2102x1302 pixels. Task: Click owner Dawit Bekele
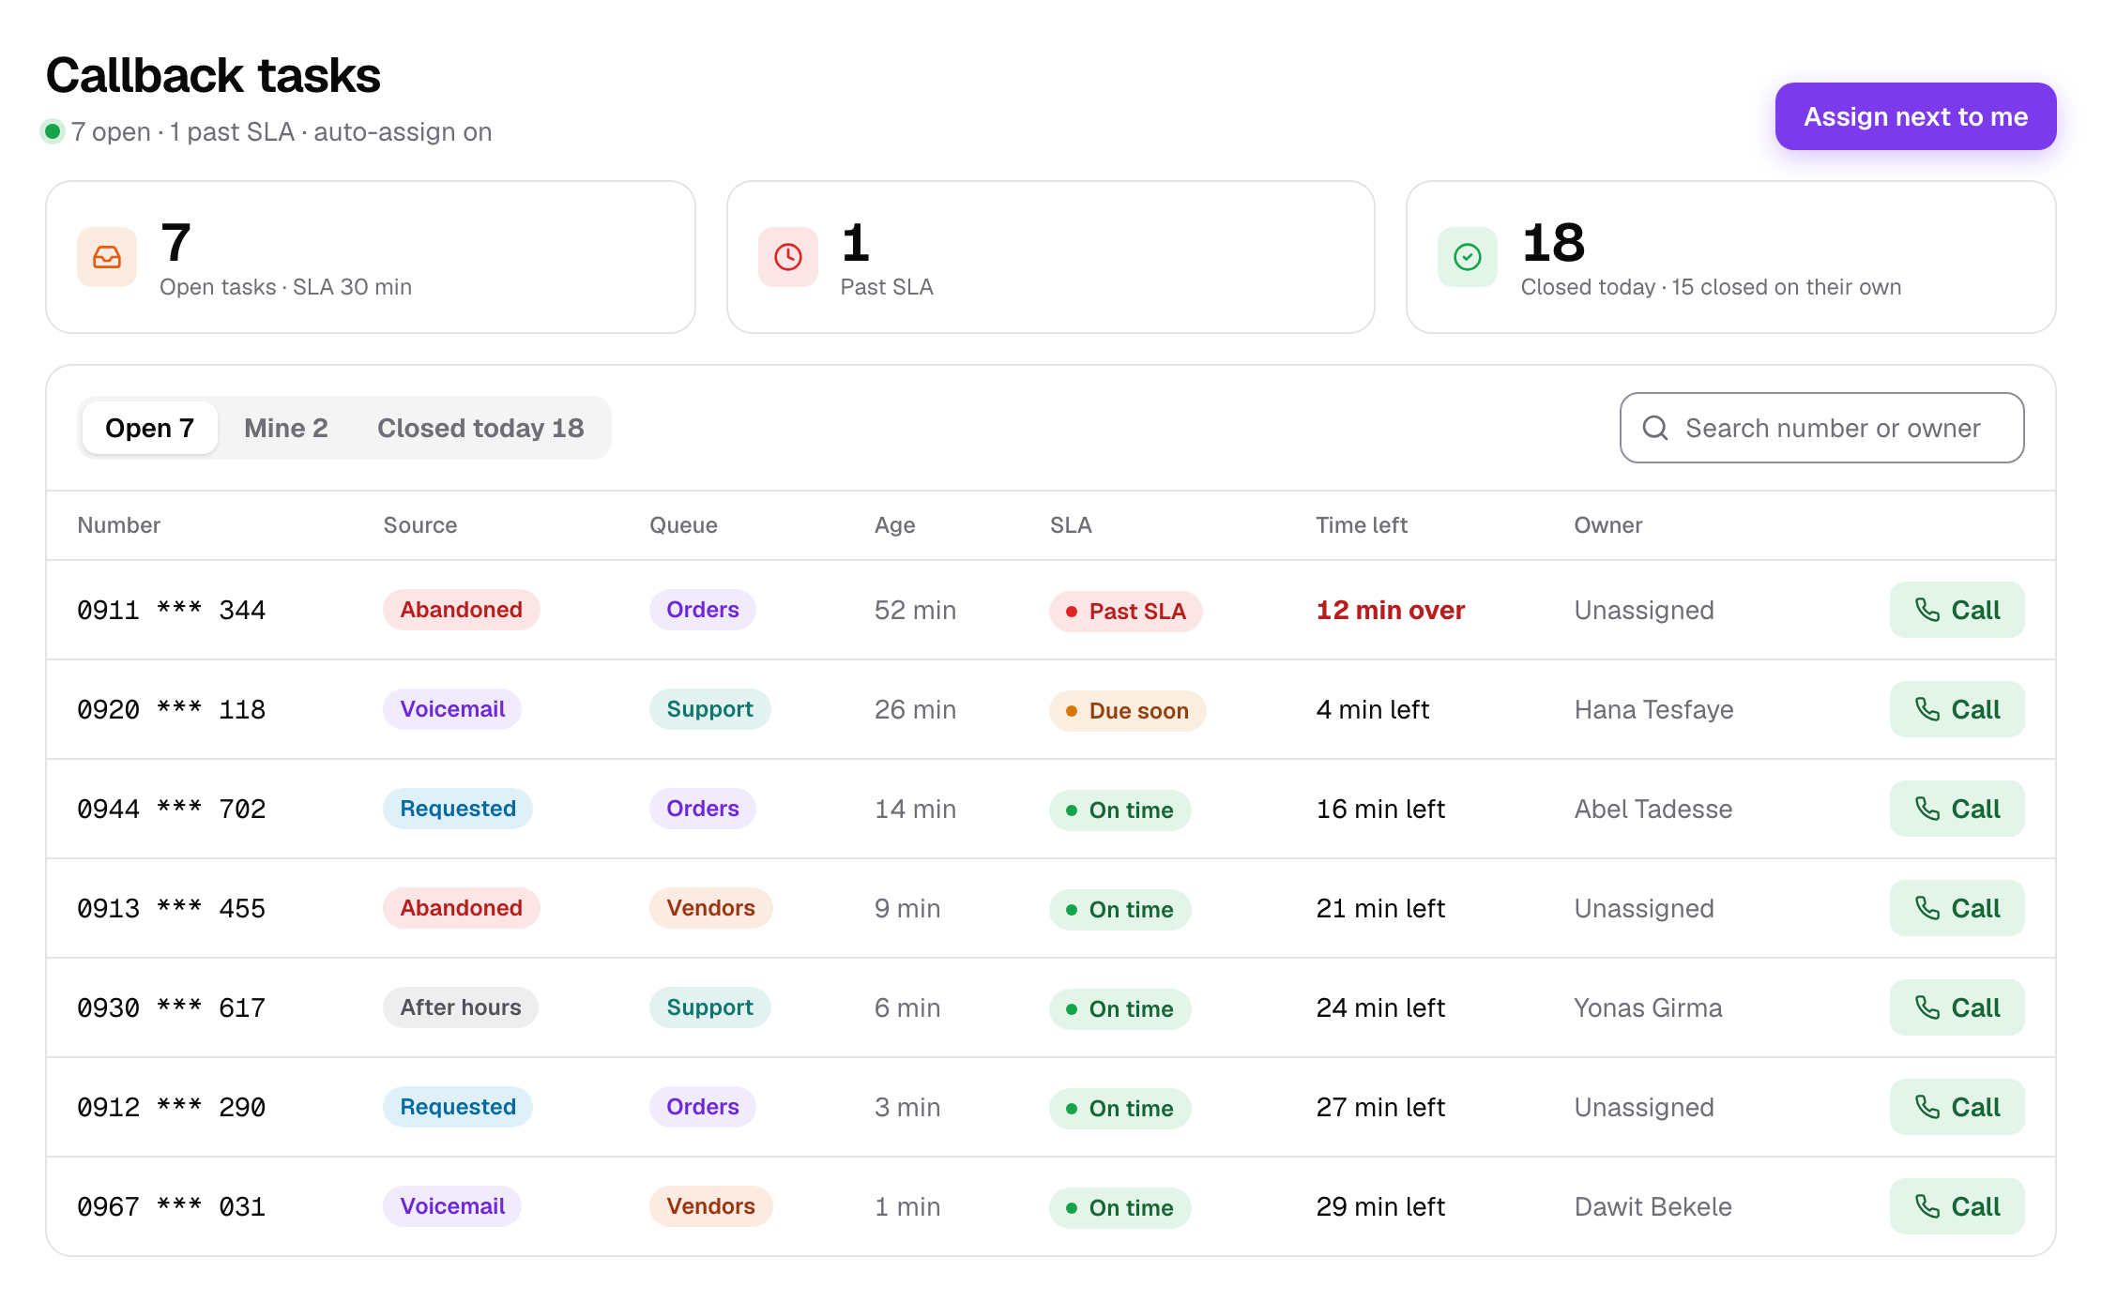click(x=1653, y=1206)
